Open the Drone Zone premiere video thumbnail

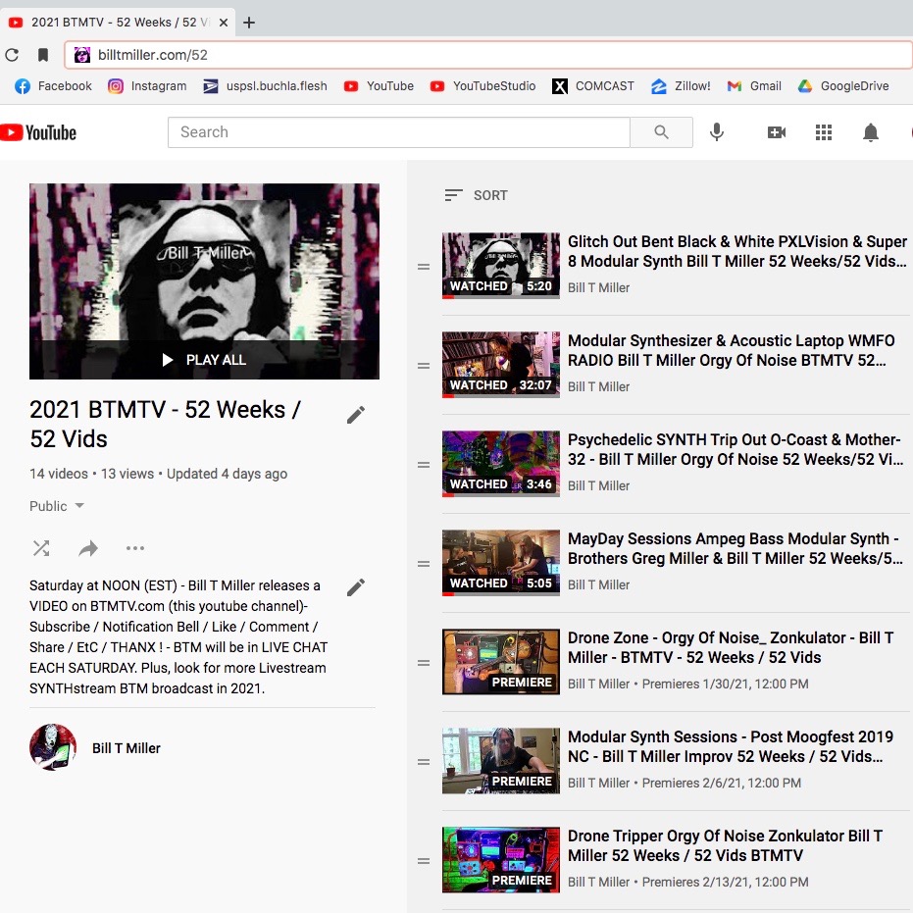point(500,661)
